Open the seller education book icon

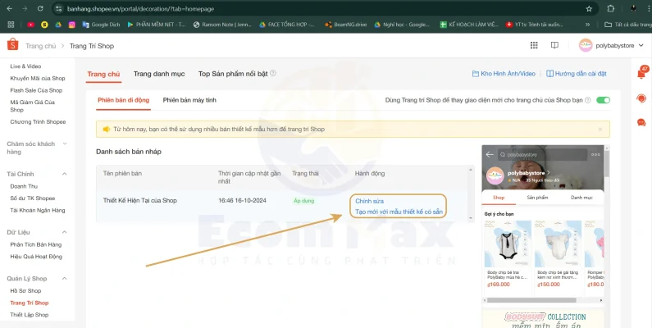554,45
